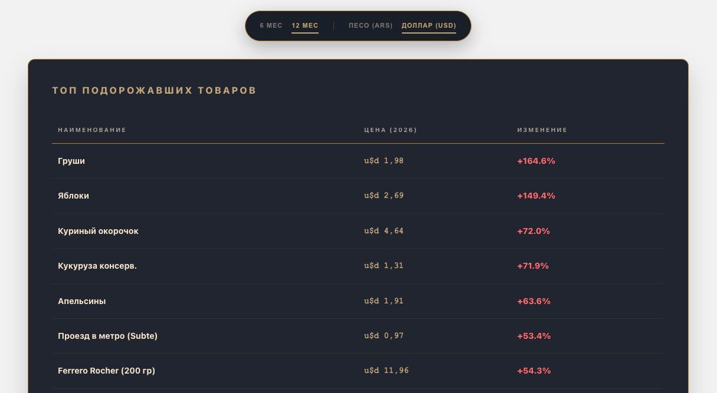
Task: Click the u$d 11,96 price
Action: 386,371
